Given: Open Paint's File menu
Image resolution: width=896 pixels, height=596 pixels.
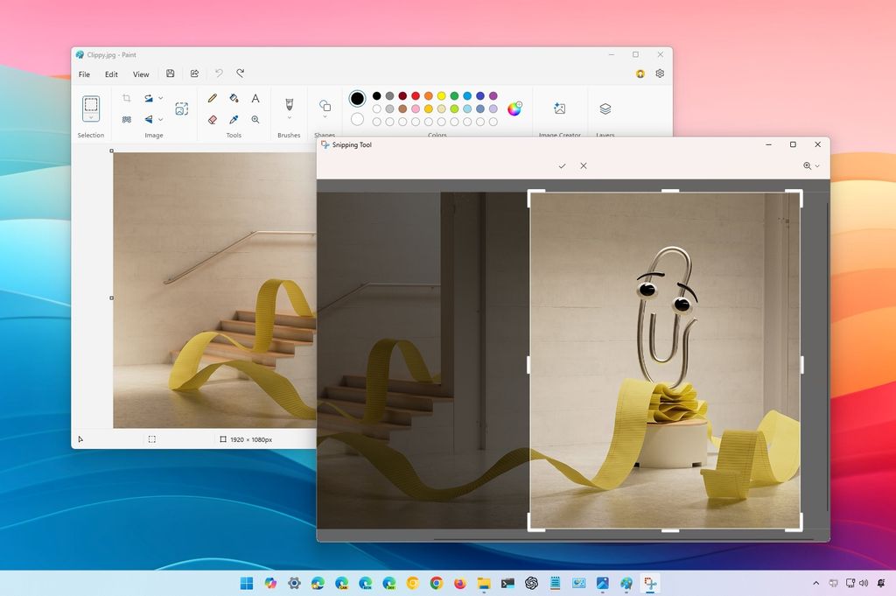Looking at the screenshot, I should click(x=83, y=74).
